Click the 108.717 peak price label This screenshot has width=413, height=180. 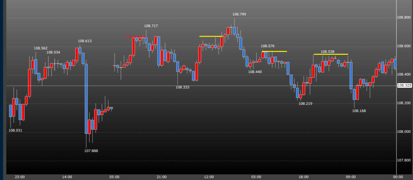[x=151, y=26]
